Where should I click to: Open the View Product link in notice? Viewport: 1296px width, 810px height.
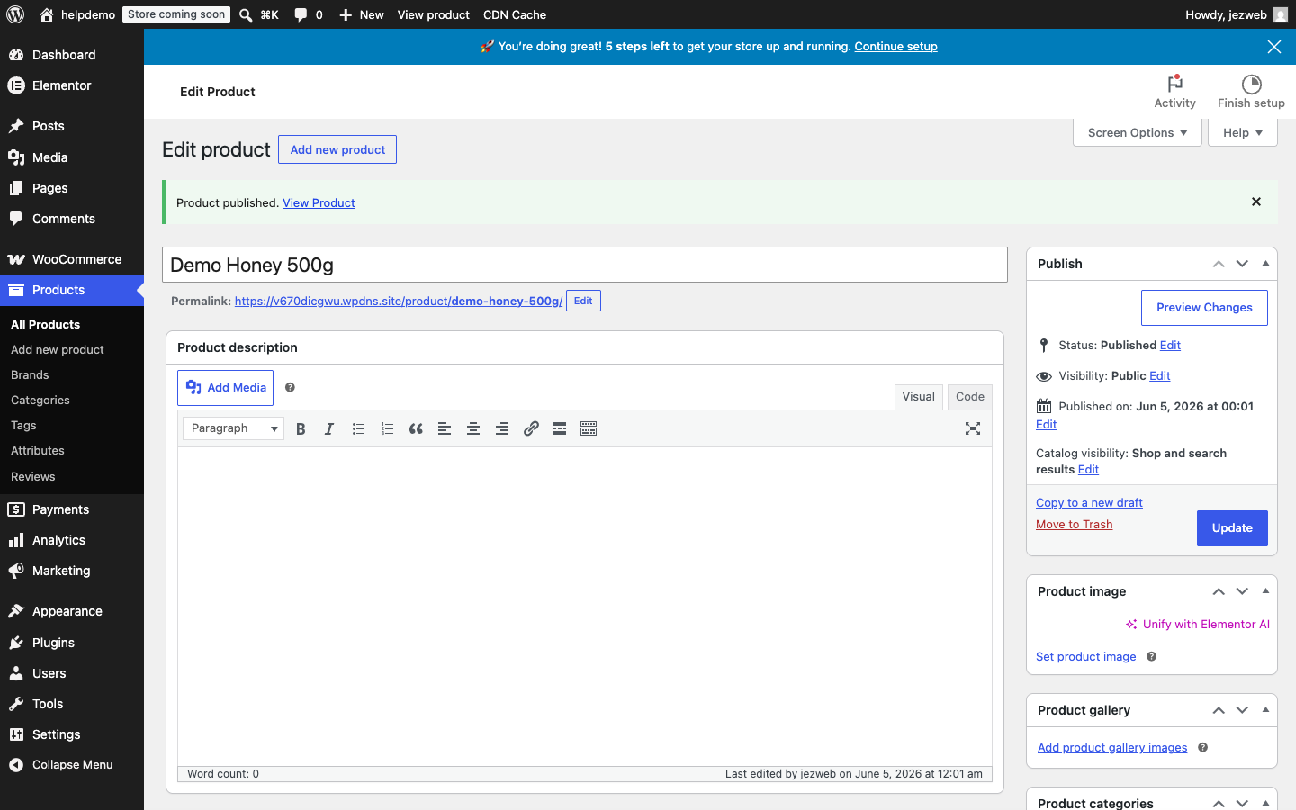click(319, 202)
